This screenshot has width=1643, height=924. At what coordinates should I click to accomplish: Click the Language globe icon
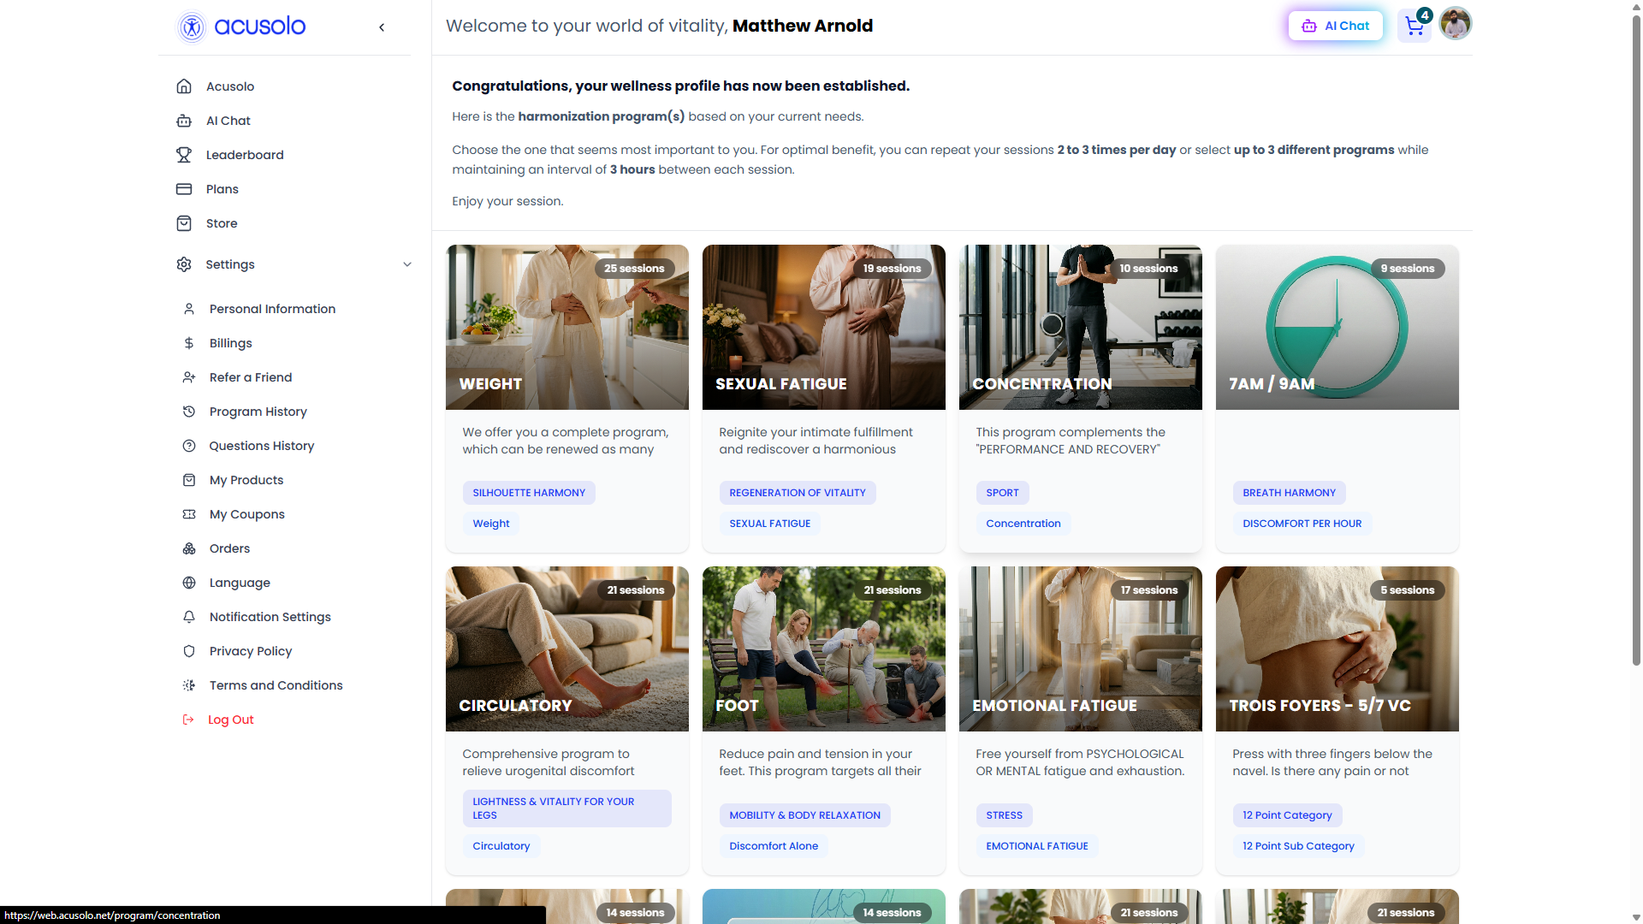pos(189,583)
